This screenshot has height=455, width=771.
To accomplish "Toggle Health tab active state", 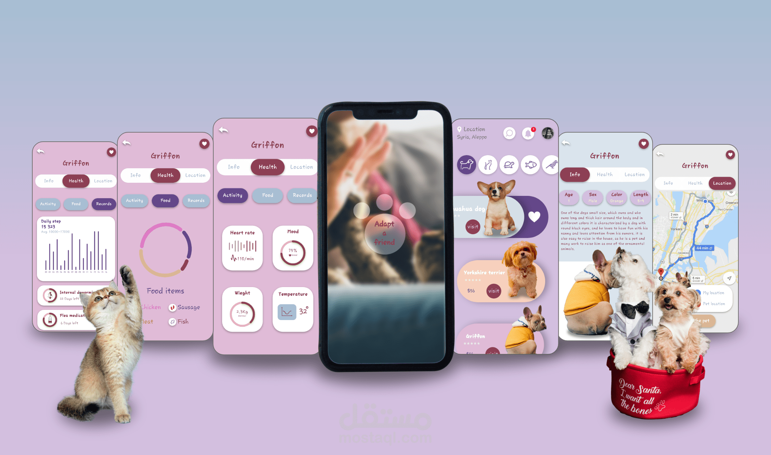I will [267, 166].
